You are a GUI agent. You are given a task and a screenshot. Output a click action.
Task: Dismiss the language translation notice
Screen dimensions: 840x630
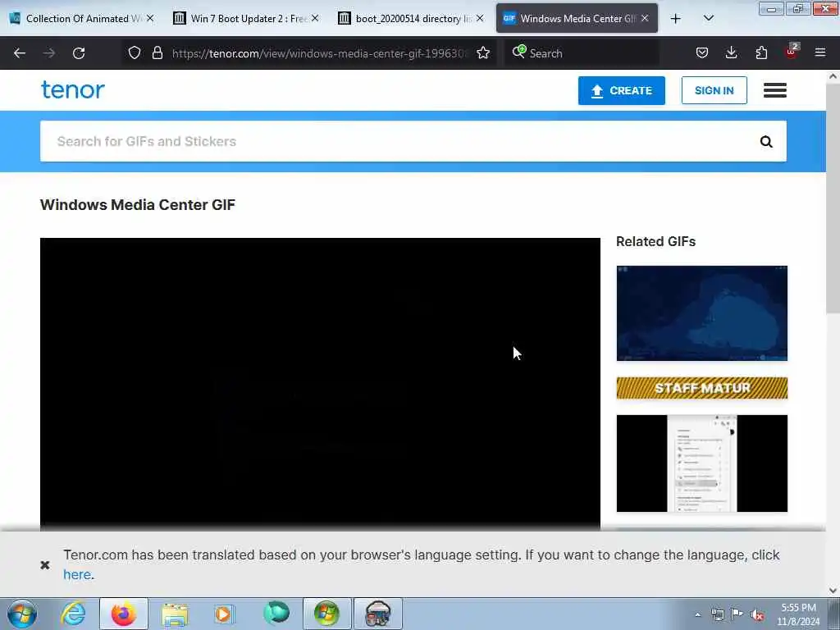click(45, 564)
